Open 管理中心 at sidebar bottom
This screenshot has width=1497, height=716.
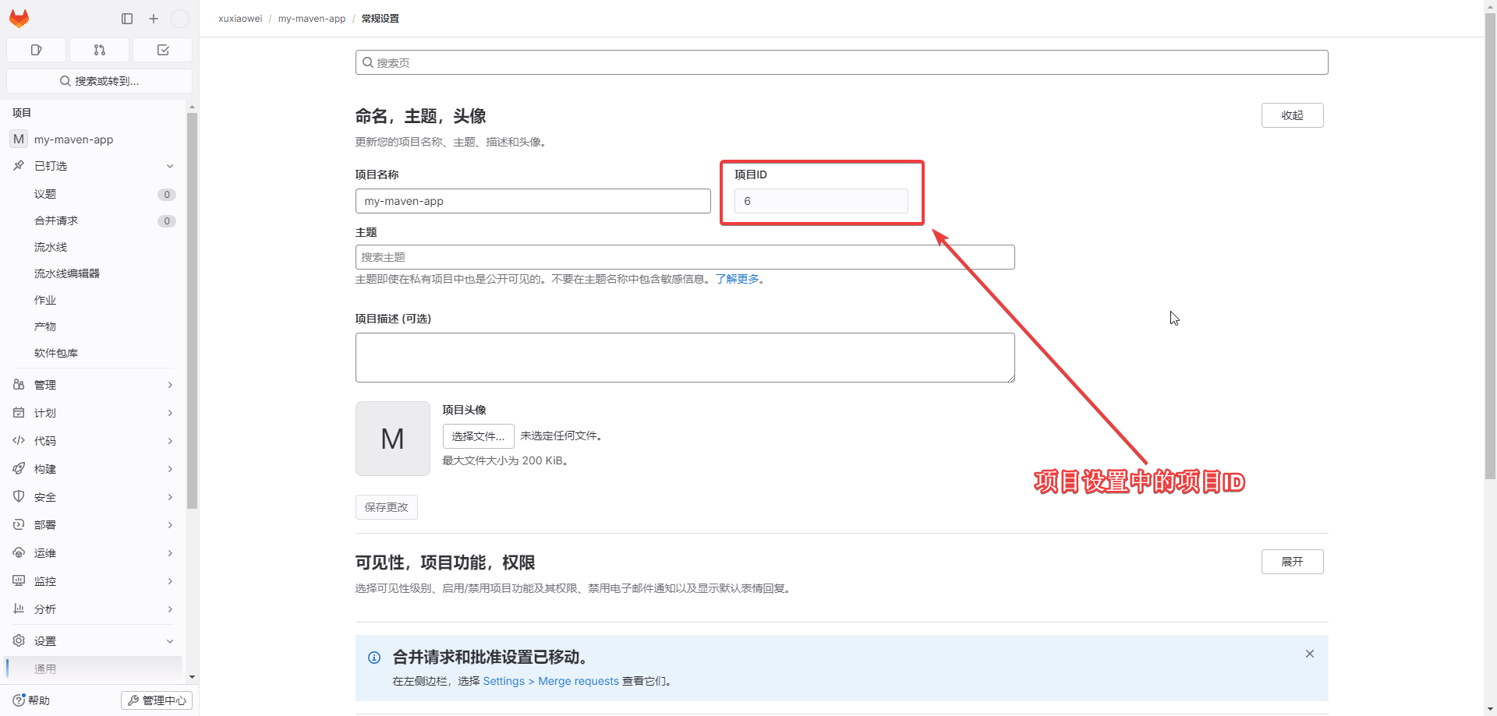[157, 700]
